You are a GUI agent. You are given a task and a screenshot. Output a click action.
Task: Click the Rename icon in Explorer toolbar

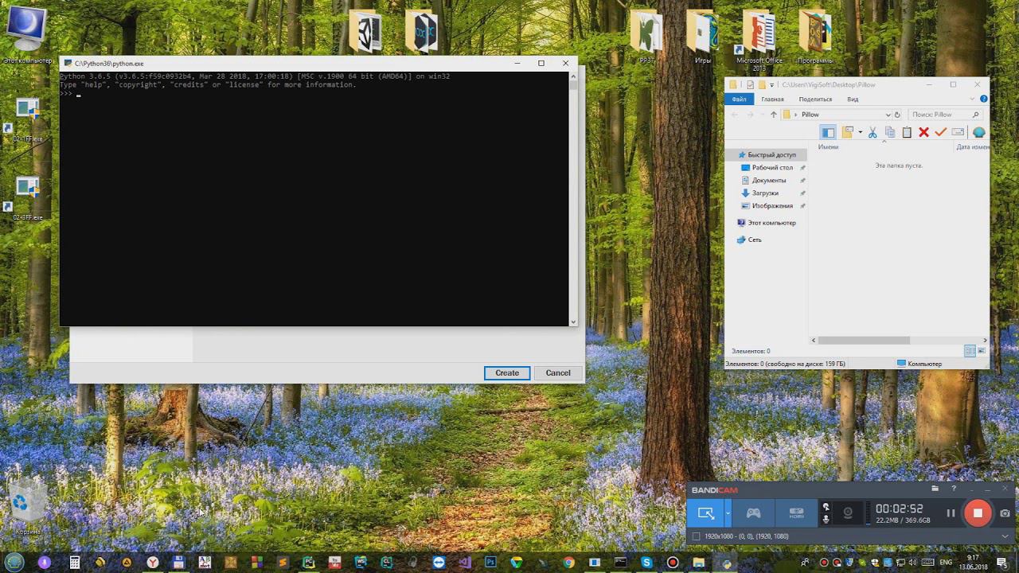point(958,132)
